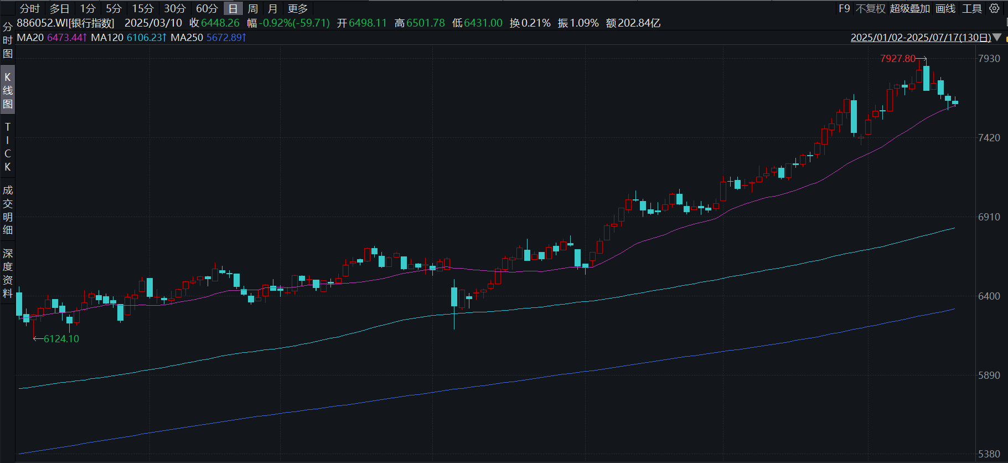Viewport: 1008px width, 463px height.
Task: Show 多日 multi-day view
Action: click(x=60, y=8)
